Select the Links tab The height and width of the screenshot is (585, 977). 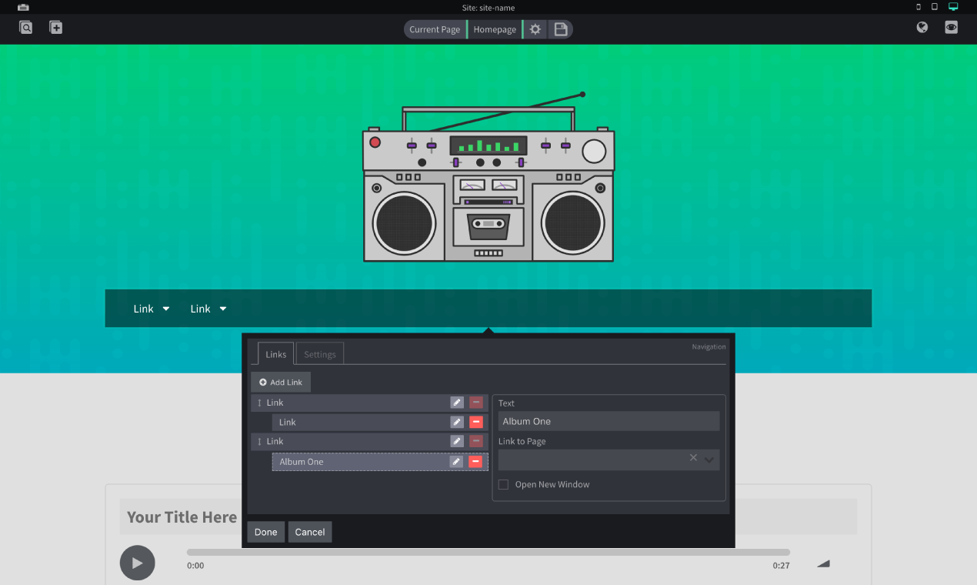[275, 354]
